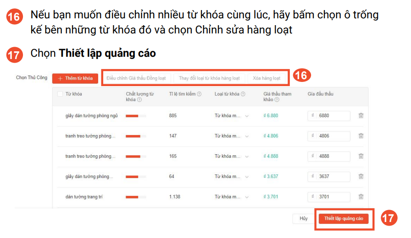Remove the keyword with bid 4888
Image resolution: width=411 pixels, height=238 pixels.
click(361, 156)
